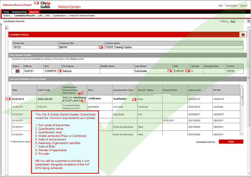
Task: Open the Personalize link
Action: (x=231, y=5)
